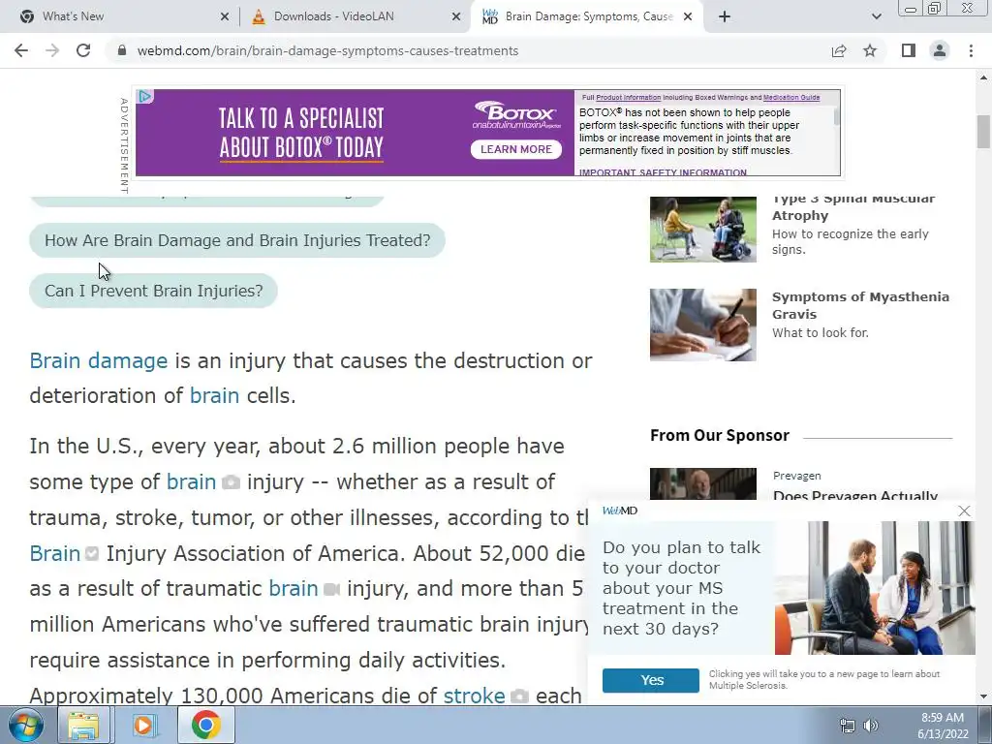992x744 pixels.
Task: Open Chrome three-dot menu
Action: (971, 50)
